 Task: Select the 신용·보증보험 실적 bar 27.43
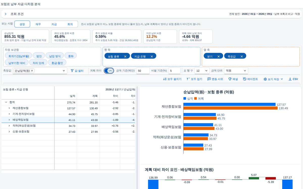[193, 145]
